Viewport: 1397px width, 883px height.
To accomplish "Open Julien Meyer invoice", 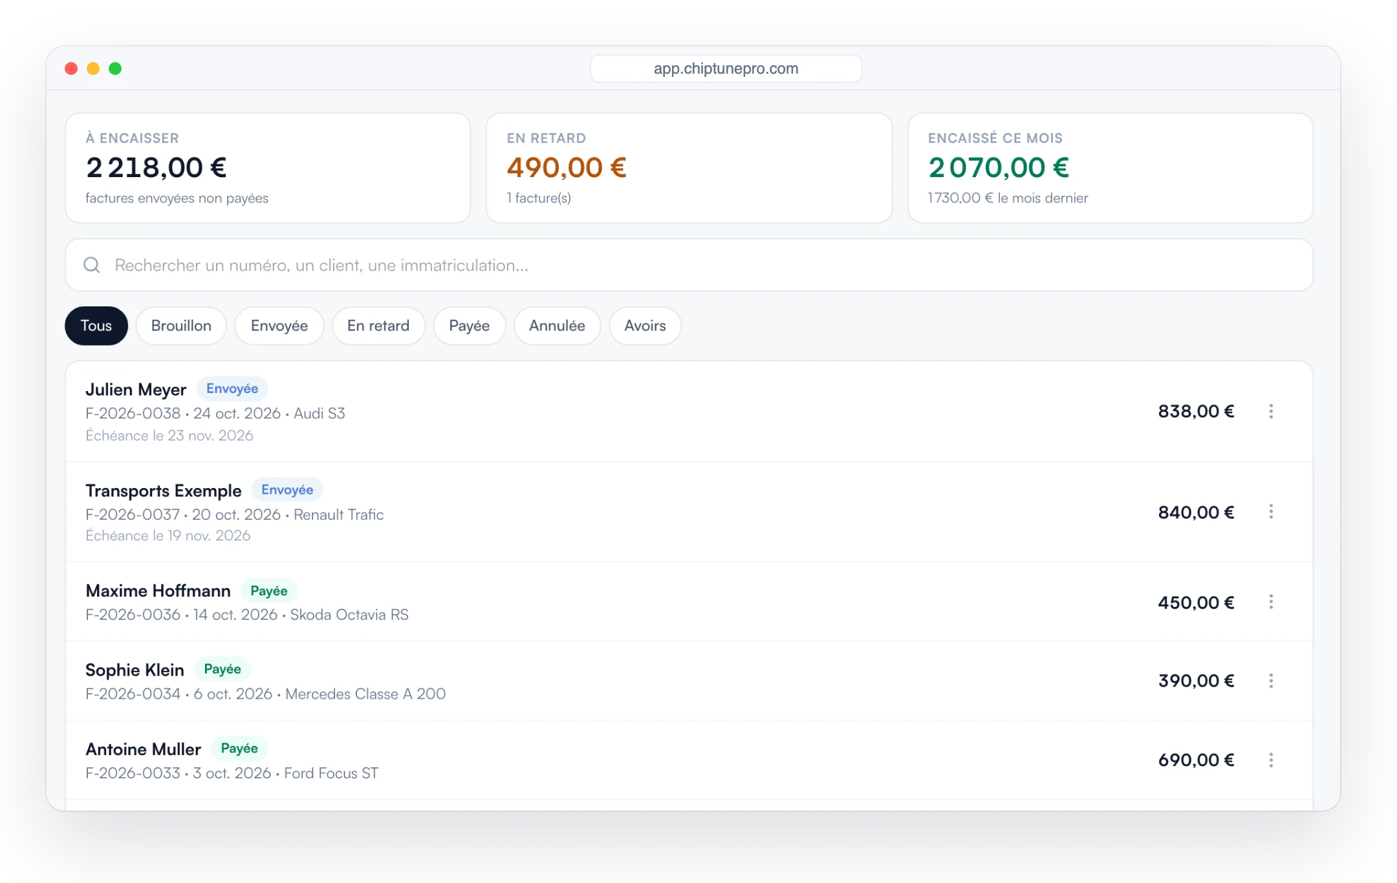I will coord(689,411).
